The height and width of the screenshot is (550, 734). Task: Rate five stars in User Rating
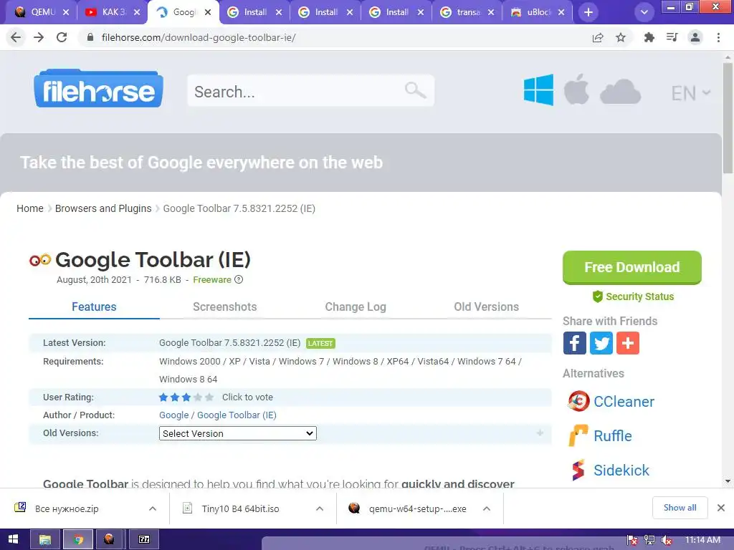[209, 397]
